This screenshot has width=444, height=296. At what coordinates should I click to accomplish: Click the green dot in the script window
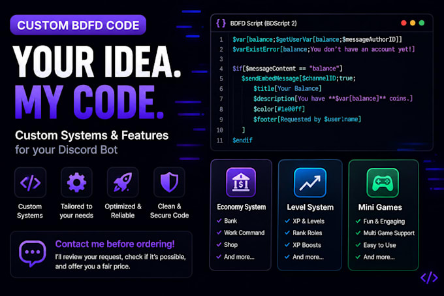[422, 23]
